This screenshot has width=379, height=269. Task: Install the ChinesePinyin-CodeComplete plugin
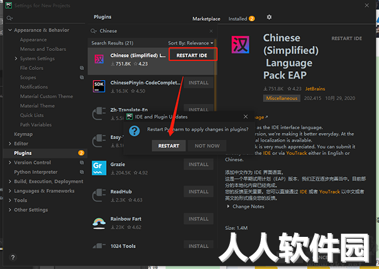198,83
